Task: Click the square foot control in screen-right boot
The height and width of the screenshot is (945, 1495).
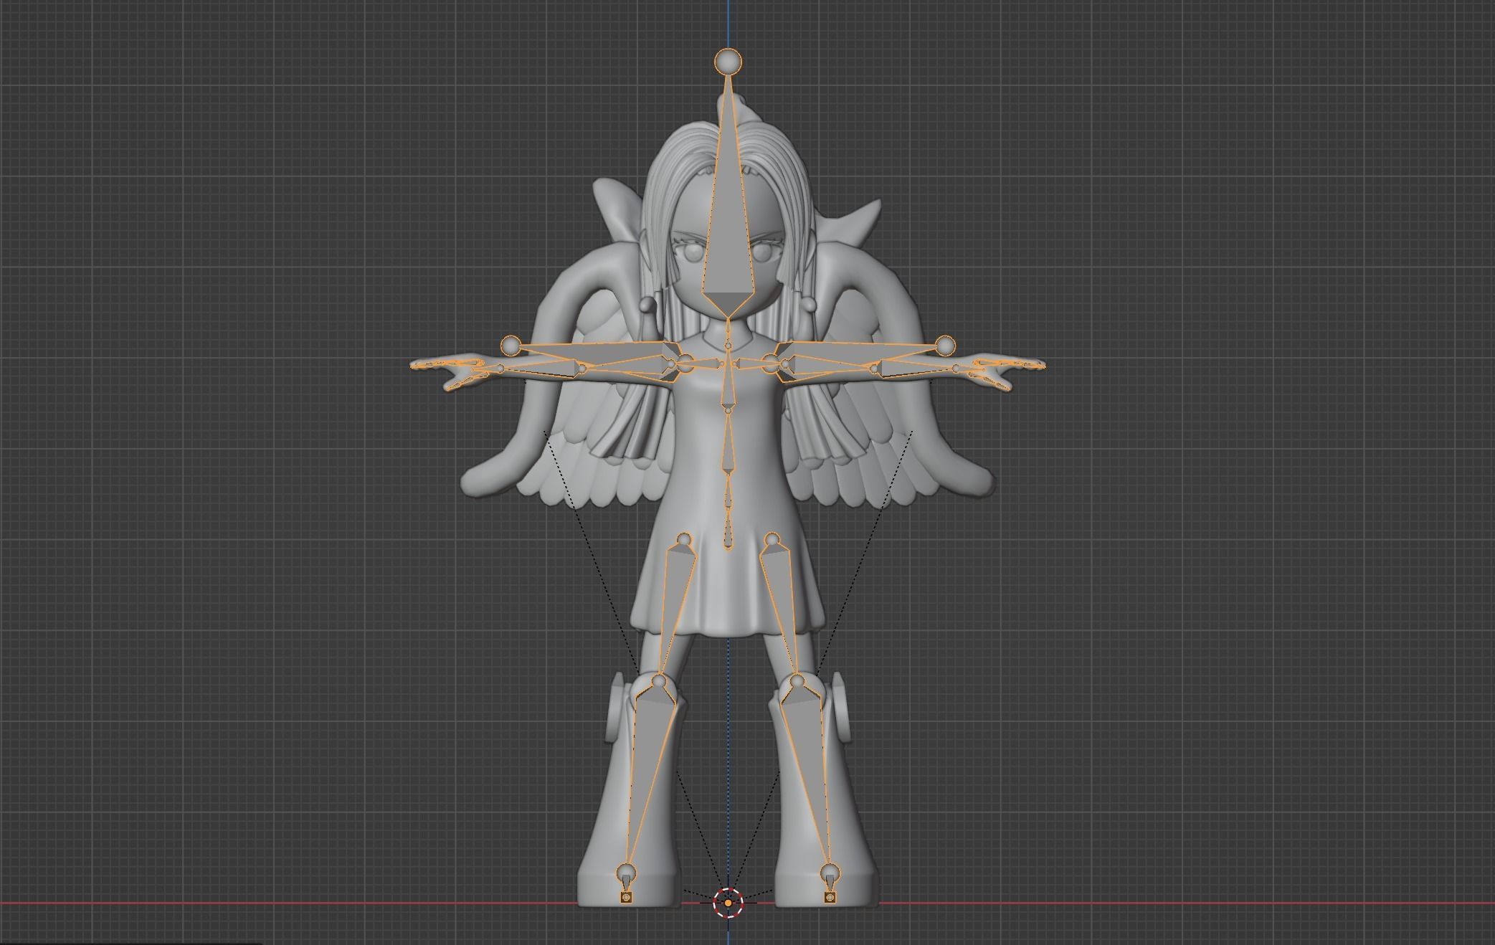Action: tap(830, 897)
